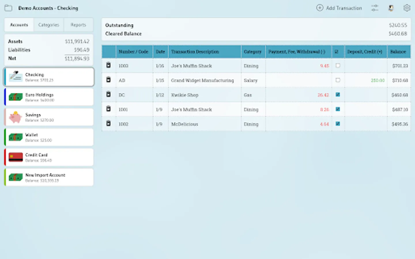
Task: Click the 1/15 date cell
Action: coord(161,80)
